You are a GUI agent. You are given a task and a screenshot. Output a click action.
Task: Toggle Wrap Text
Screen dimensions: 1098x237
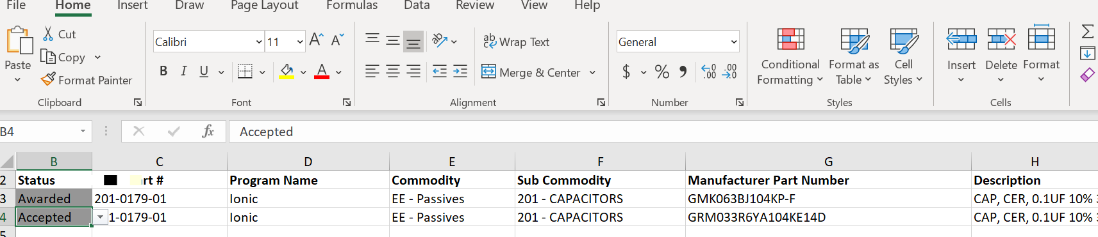516,42
